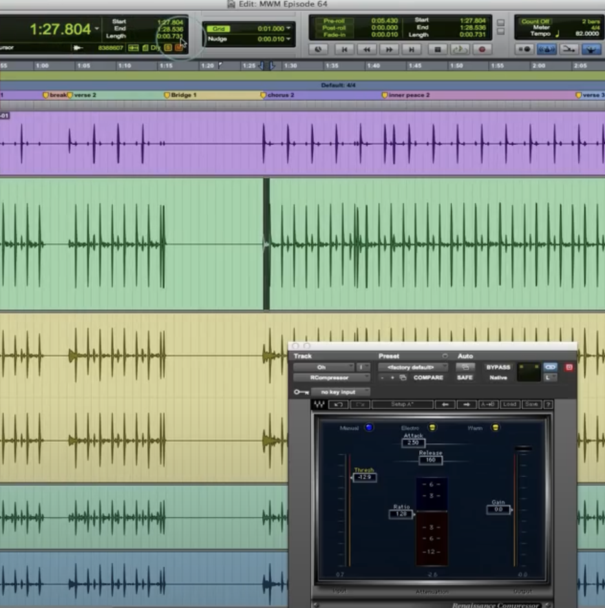This screenshot has width=605, height=608.
Task: Open the Nudge value dropdown arrow
Action: [x=288, y=39]
